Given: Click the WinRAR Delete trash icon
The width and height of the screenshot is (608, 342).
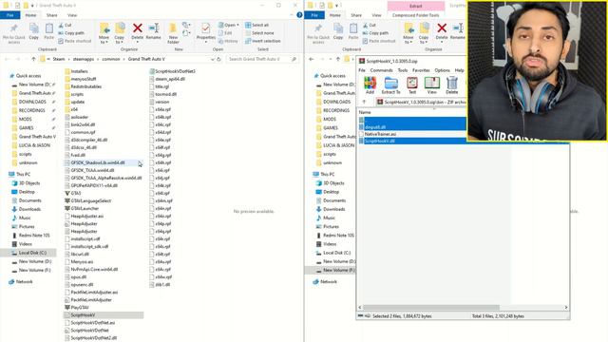Looking at the screenshot, I should (x=452, y=83).
